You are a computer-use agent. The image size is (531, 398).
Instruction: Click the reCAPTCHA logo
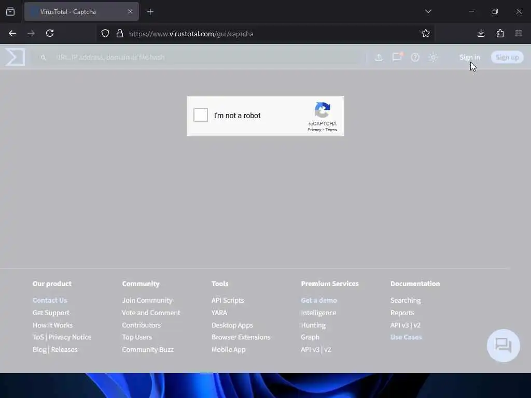[x=323, y=110]
